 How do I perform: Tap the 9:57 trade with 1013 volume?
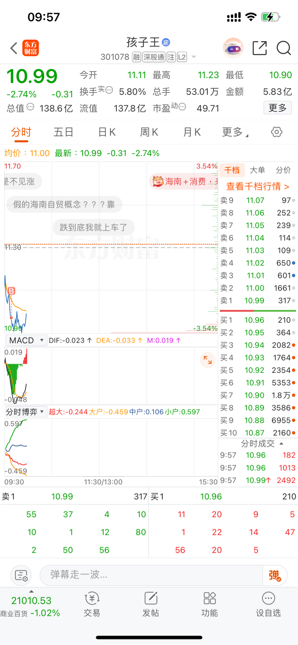tap(258, 468)
